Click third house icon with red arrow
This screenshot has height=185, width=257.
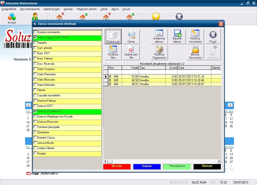coord(107,16)
